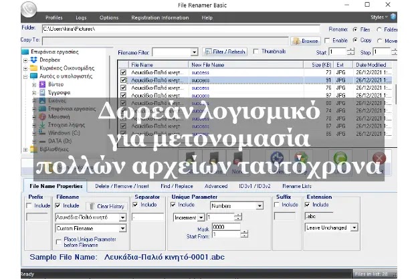Select the Rename Files radio button
Viewport: 418px width, 279px height.
click(355, 29)
